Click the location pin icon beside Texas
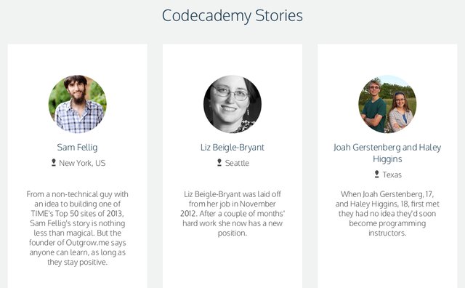Image resolution: width=465 pixels, height=288 pixels. pos(376,174)
